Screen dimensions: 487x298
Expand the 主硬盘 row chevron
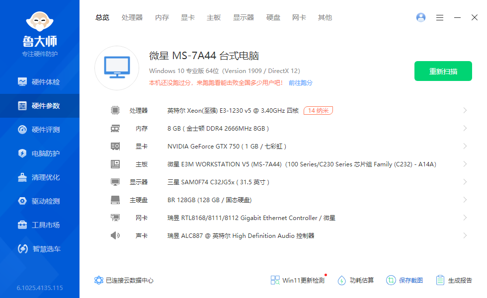[x=465, y=200]
